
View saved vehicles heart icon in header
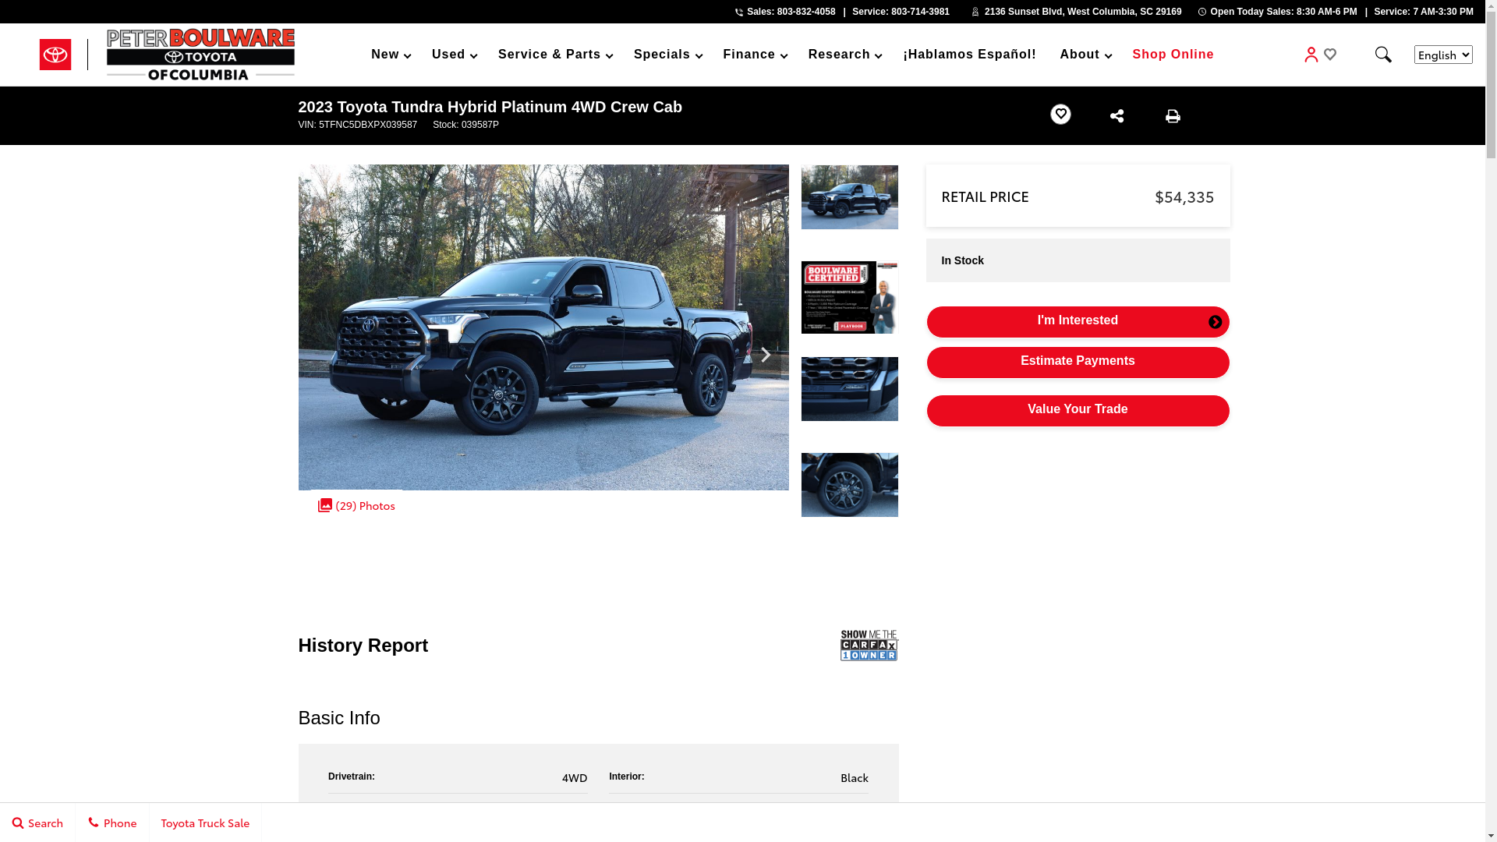pos(1330,55)
